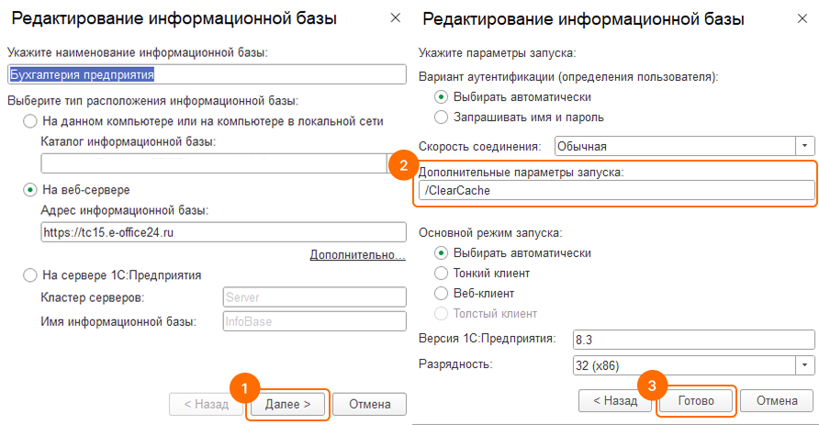The width and height of the screenshot is (819, 425).
Task: Expand the "Разрядность" dropdown arrow
Action: [805, 365]
